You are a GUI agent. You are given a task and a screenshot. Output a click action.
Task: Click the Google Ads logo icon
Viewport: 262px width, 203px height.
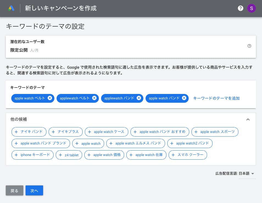tap(11, 8)
